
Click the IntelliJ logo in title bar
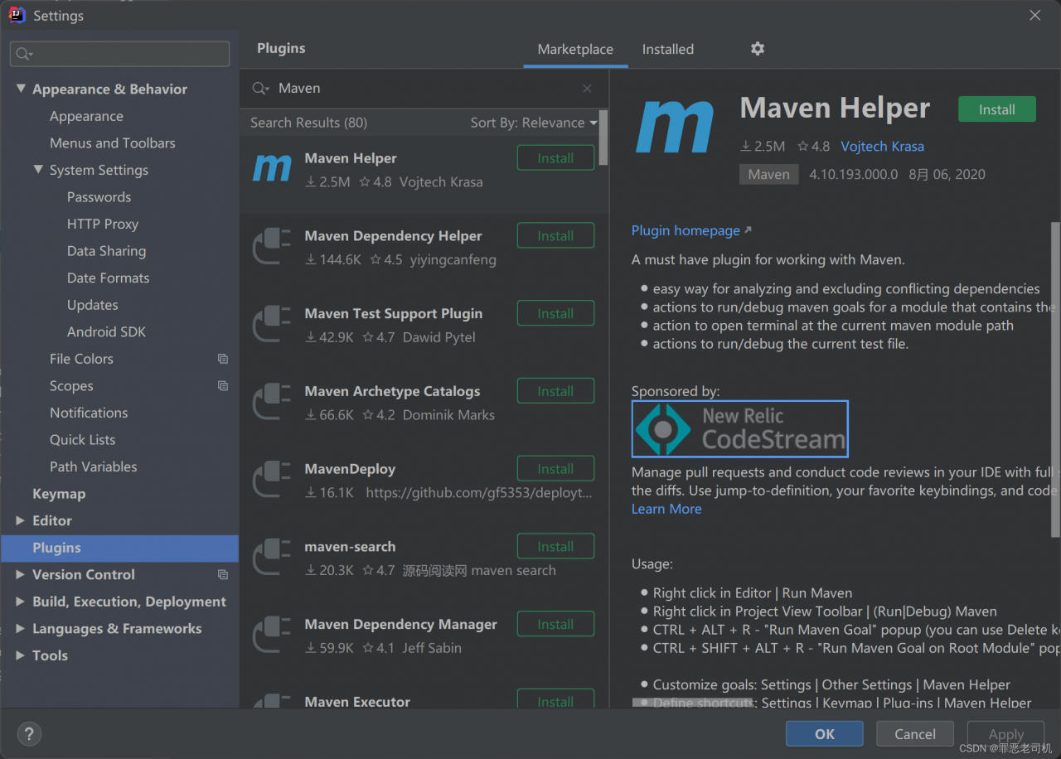click(17, 15)
